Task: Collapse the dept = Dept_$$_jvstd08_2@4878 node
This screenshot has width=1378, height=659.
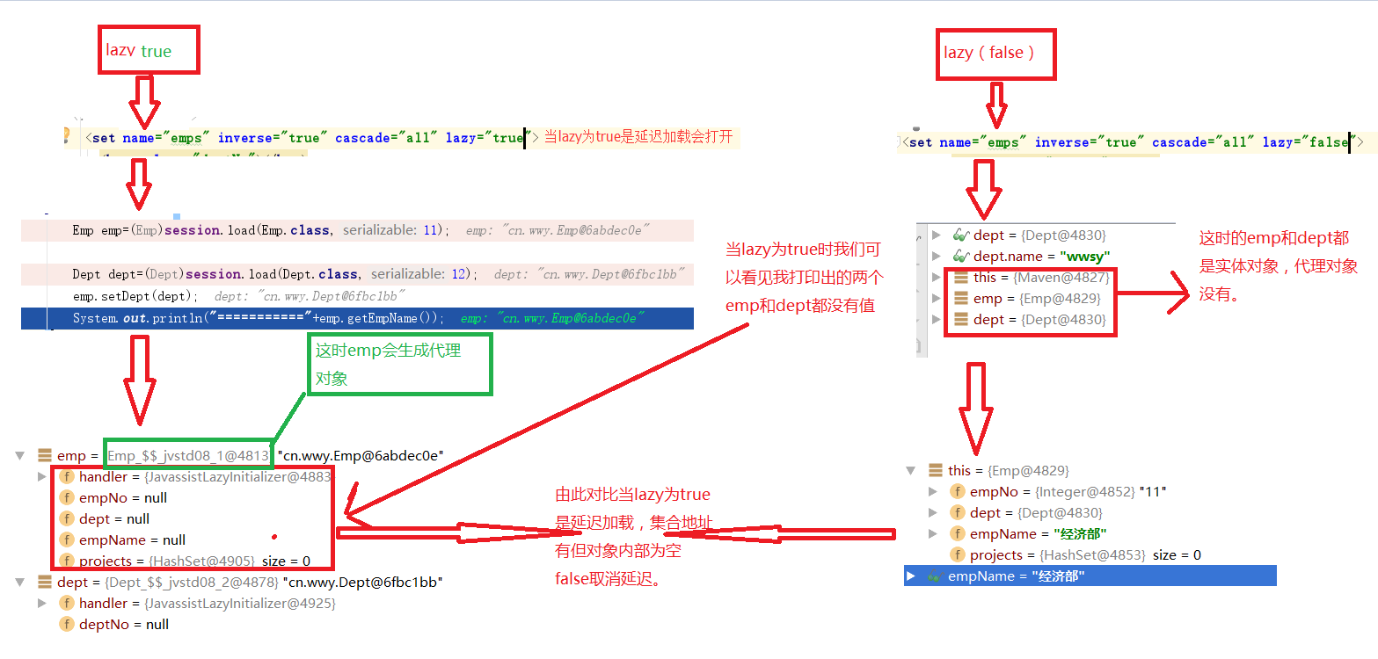Action: pyautogui.click(x=19, y=582)
